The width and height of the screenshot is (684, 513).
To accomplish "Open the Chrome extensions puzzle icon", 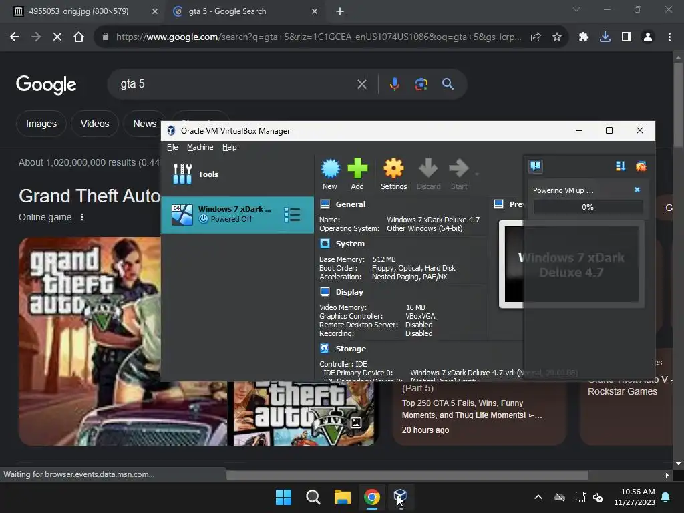I will point(583,37).
